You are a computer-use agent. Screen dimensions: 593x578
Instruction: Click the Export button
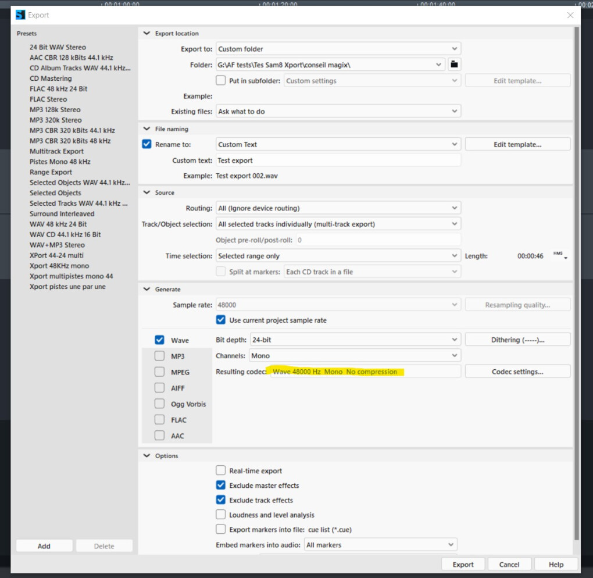point(463,564)
